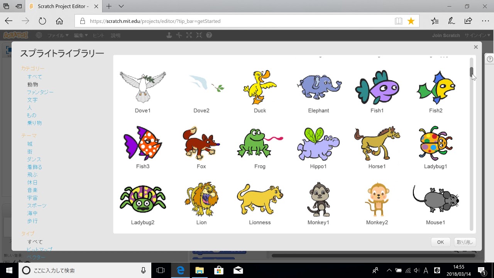Image resolution: width=494 pixels, height=278 pixels.
Task: Choose the Hippo1 sprite
Action: coord(319,143)
